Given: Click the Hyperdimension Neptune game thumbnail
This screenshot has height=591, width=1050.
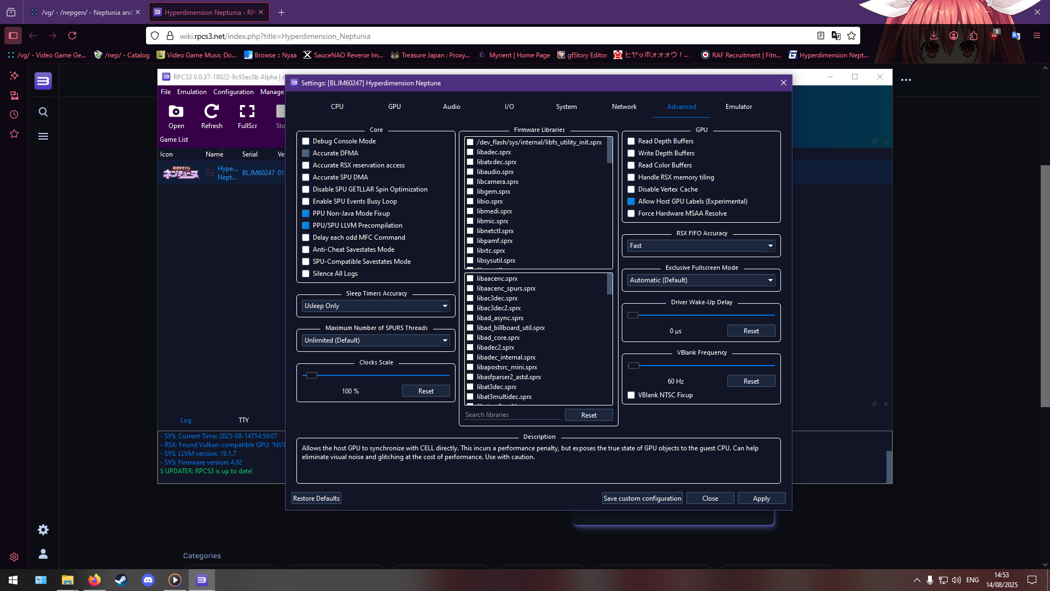Looking at the screenshot, I should (x=181, y=173).
